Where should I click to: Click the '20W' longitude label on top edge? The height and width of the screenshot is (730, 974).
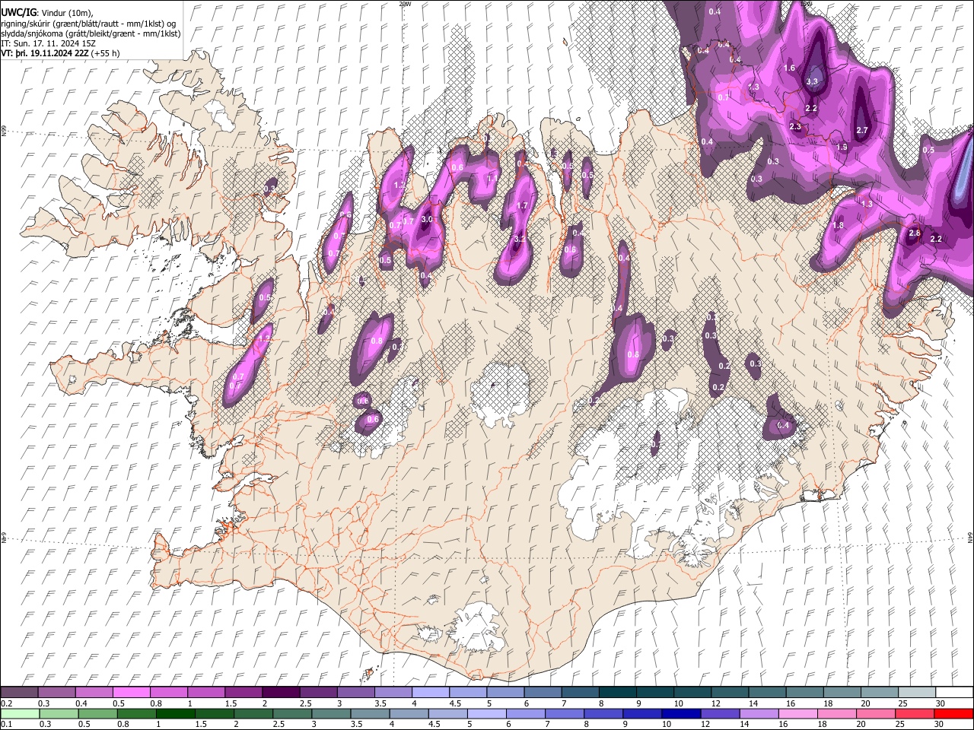[x=405, y=4]
